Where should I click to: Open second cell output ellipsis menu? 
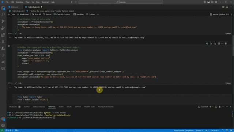tap(10, 87)
